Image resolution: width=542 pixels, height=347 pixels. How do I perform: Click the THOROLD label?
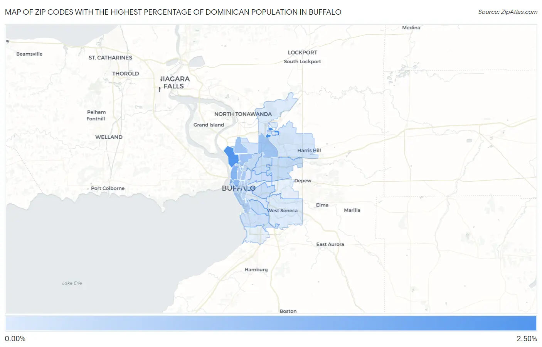pyautogui.click(x=126, y=73)
